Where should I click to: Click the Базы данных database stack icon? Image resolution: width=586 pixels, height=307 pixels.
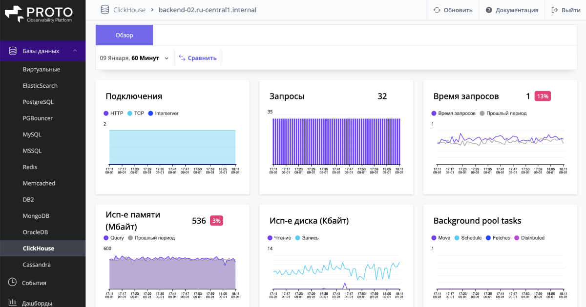pos(13,51)
